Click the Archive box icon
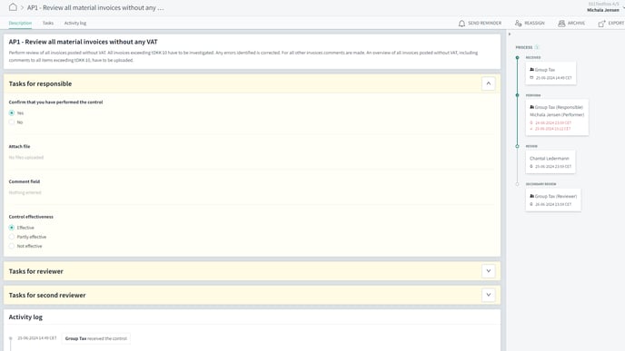Viewport: 625px width, 351px height. 561,24
